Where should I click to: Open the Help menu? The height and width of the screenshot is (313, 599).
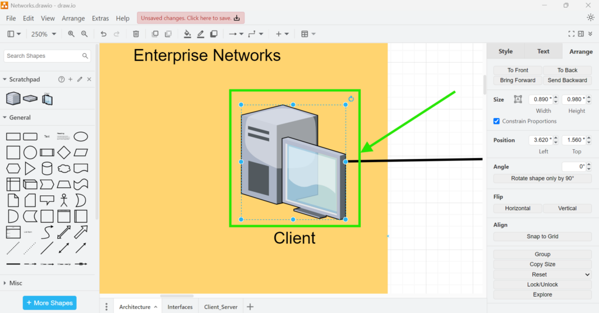pos(123,18)
